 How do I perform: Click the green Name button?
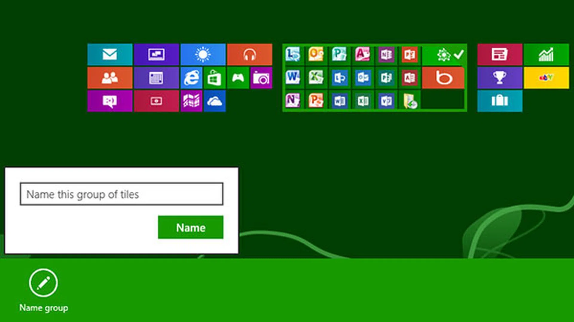tap(190, 227)
